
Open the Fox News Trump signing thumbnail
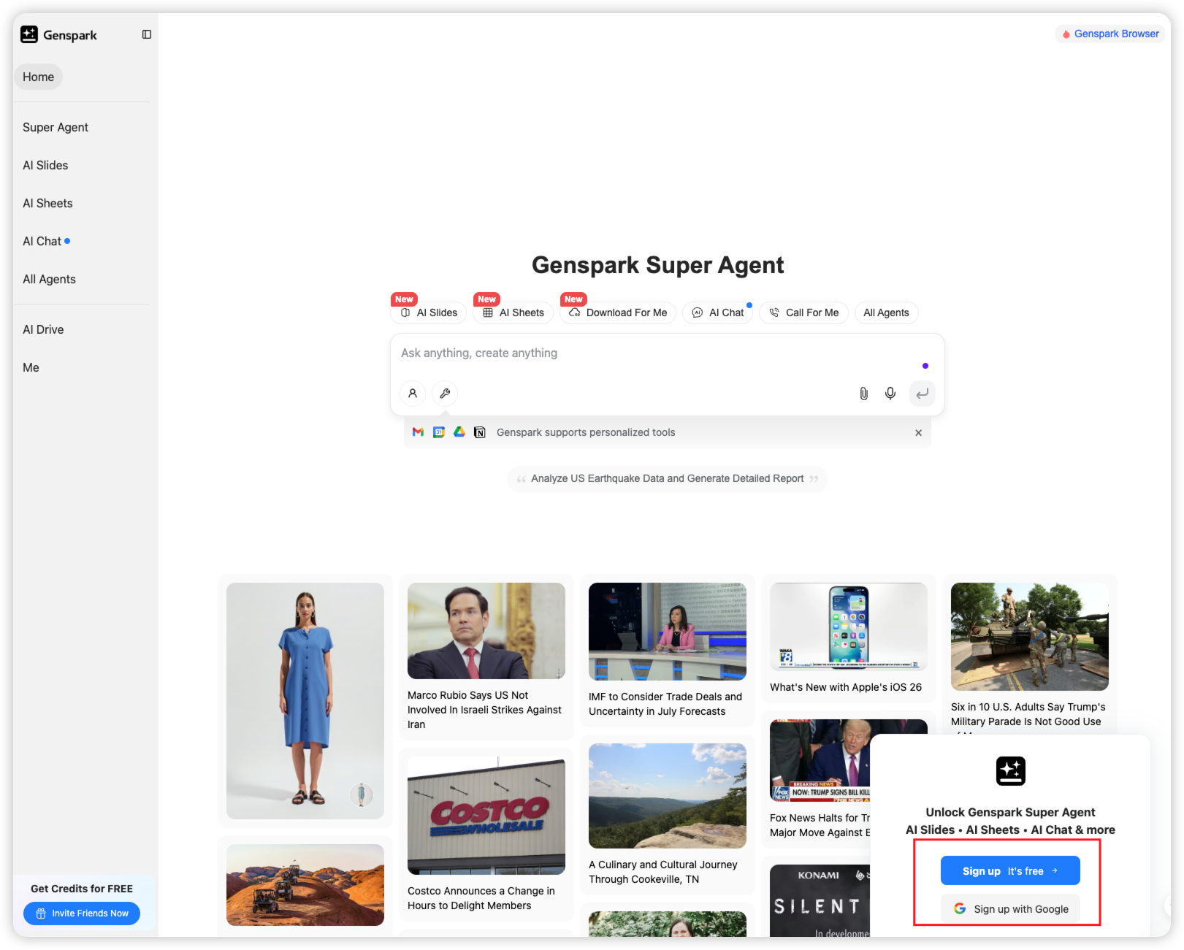[820, 760]
